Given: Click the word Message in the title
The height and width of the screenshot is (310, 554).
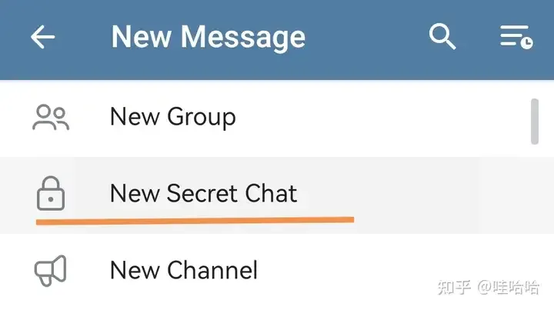Looking at the screenshot, I should [x=243, y=37].
